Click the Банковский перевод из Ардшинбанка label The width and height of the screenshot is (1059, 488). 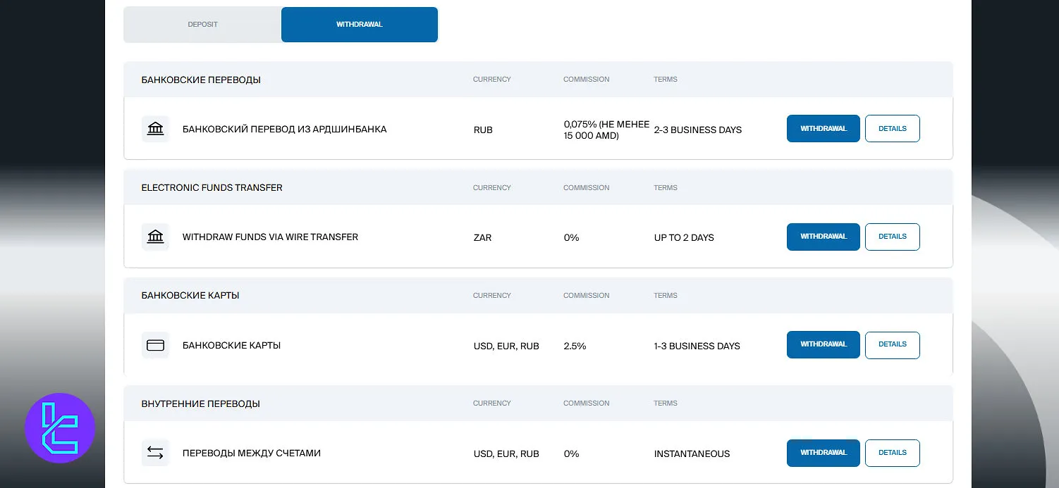click(284, 130)
